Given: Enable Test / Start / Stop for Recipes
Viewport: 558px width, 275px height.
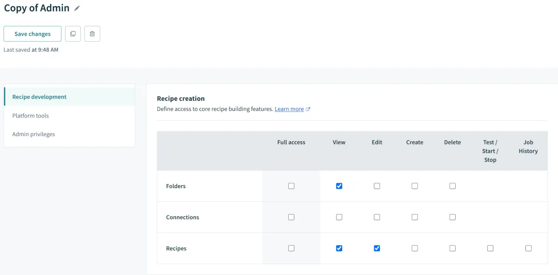Looking at the screenshot, I should click(490, 248).
